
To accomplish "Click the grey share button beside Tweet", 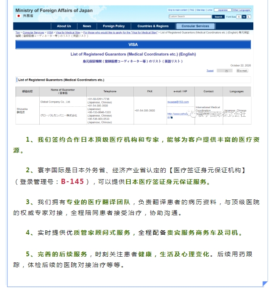I will [x=224, y=71].
